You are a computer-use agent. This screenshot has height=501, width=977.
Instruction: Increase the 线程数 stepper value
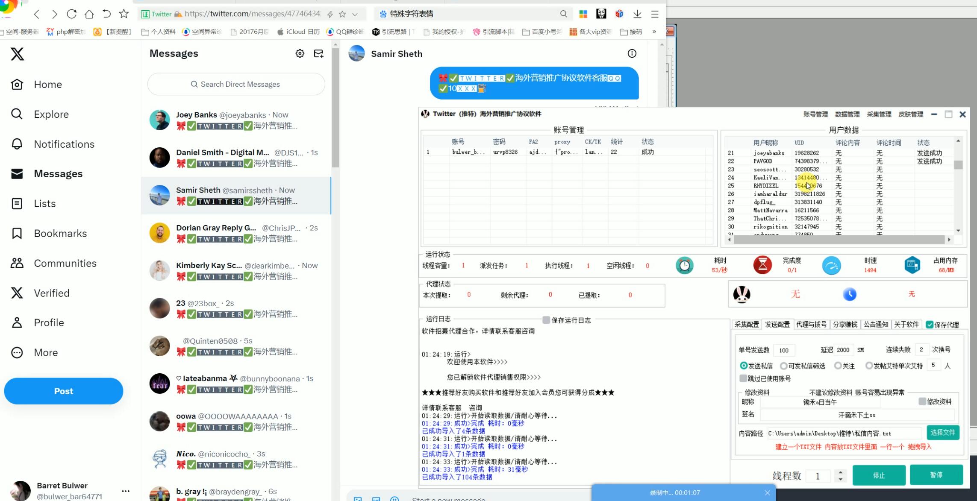[840, 472]
